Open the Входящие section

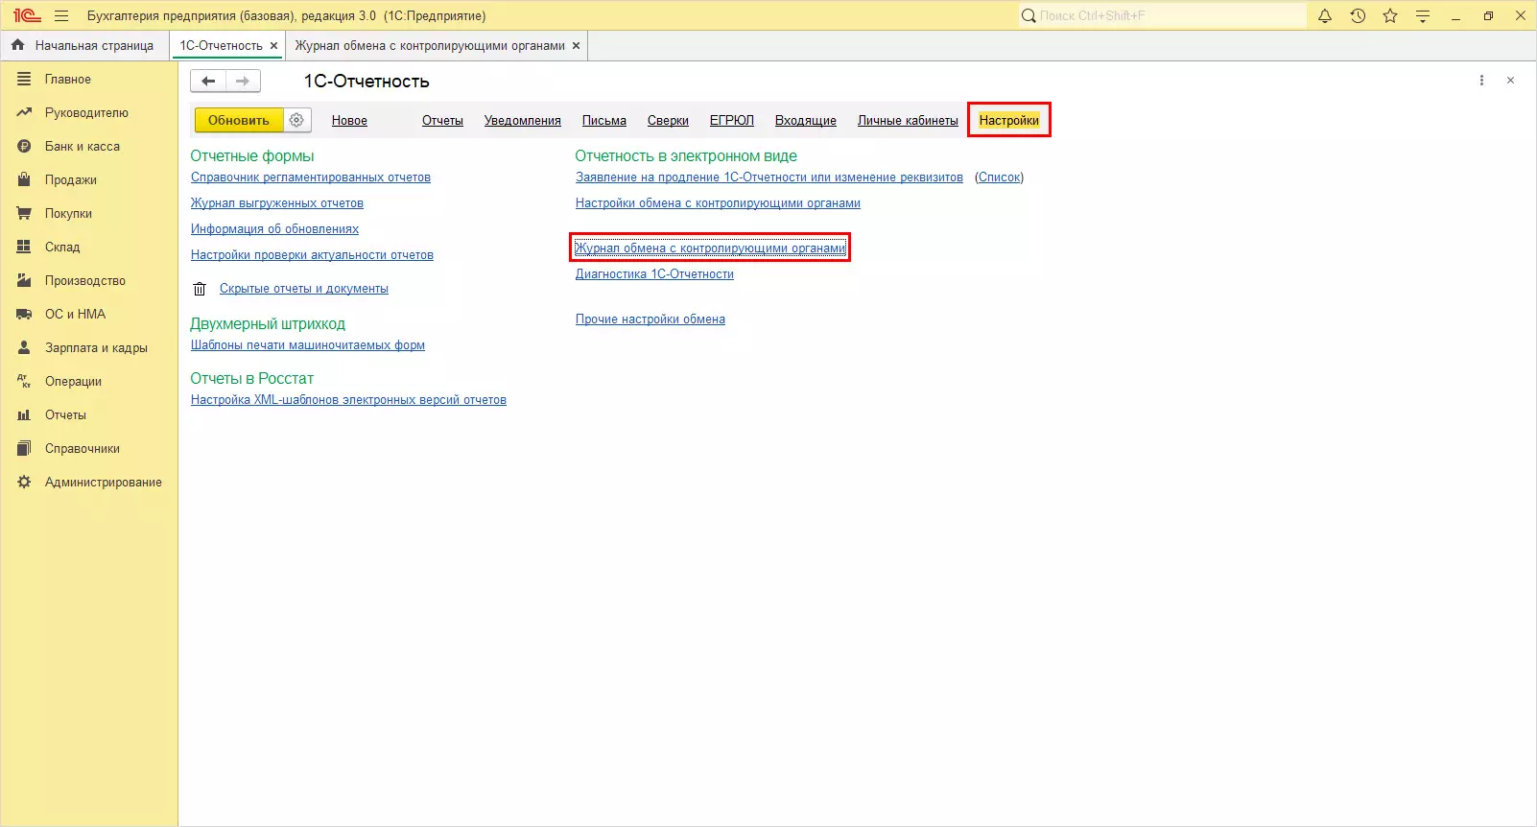tap(806, 121)
